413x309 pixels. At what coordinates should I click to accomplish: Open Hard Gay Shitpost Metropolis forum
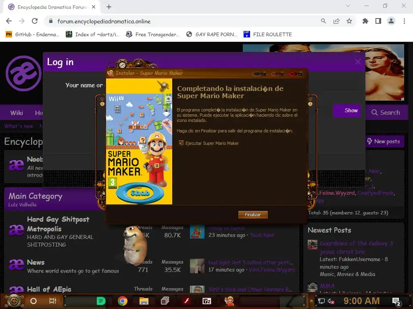[58, 224]
